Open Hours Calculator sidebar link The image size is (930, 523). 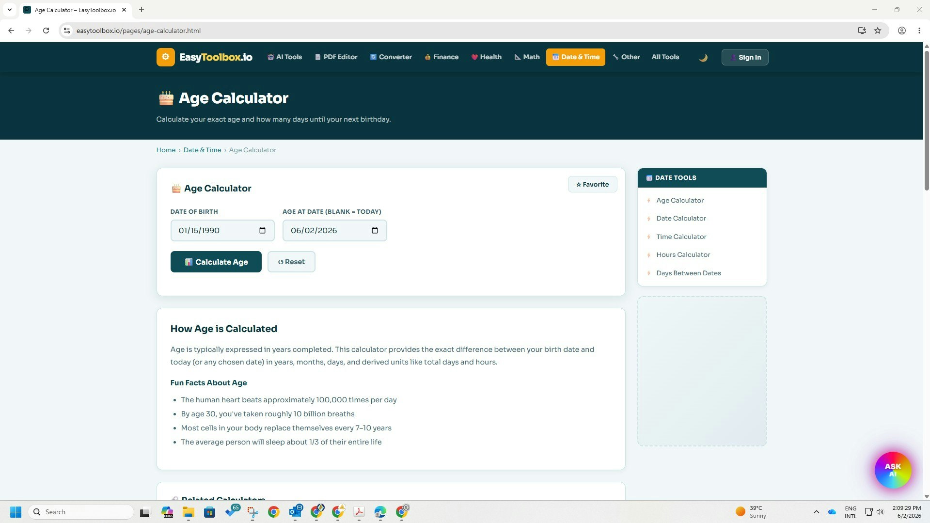(683, 254)
